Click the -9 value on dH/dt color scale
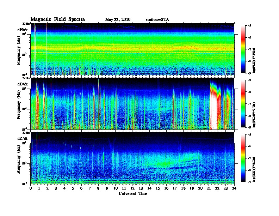The height and width of the screenshot is (216, 279). point(249,73)
